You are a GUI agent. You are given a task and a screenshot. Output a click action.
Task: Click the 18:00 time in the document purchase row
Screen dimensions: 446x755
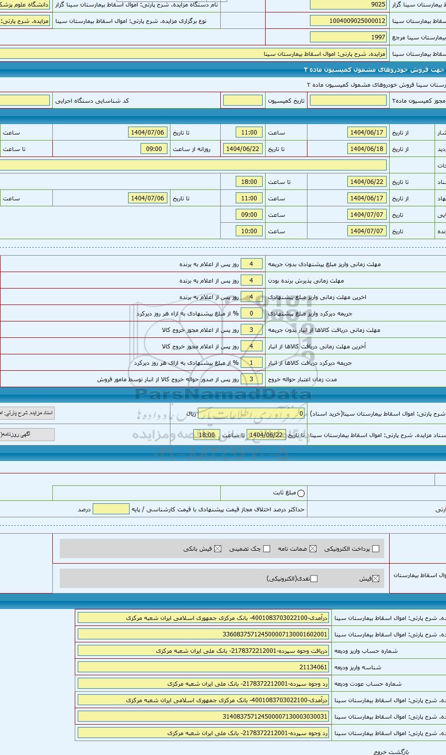pyautogui.click(x=206, y=435)
